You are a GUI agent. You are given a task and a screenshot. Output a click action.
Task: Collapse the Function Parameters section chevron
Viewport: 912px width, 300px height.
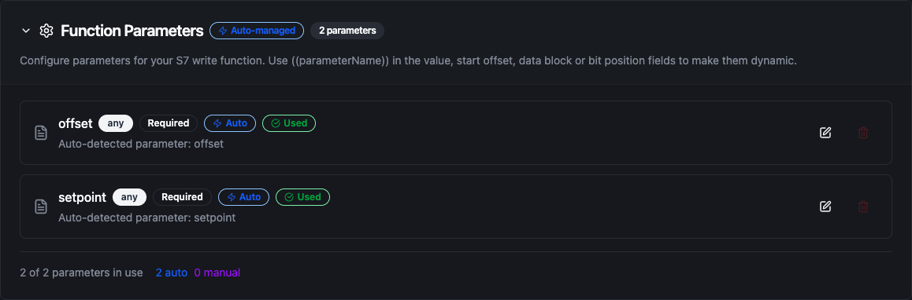pyautogui.click(x=25, y=31)
